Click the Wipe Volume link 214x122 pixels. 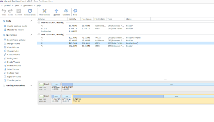[13, 69]
